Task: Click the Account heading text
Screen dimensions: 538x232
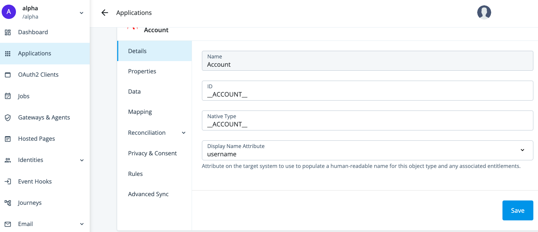Action: tap(156, 30)
